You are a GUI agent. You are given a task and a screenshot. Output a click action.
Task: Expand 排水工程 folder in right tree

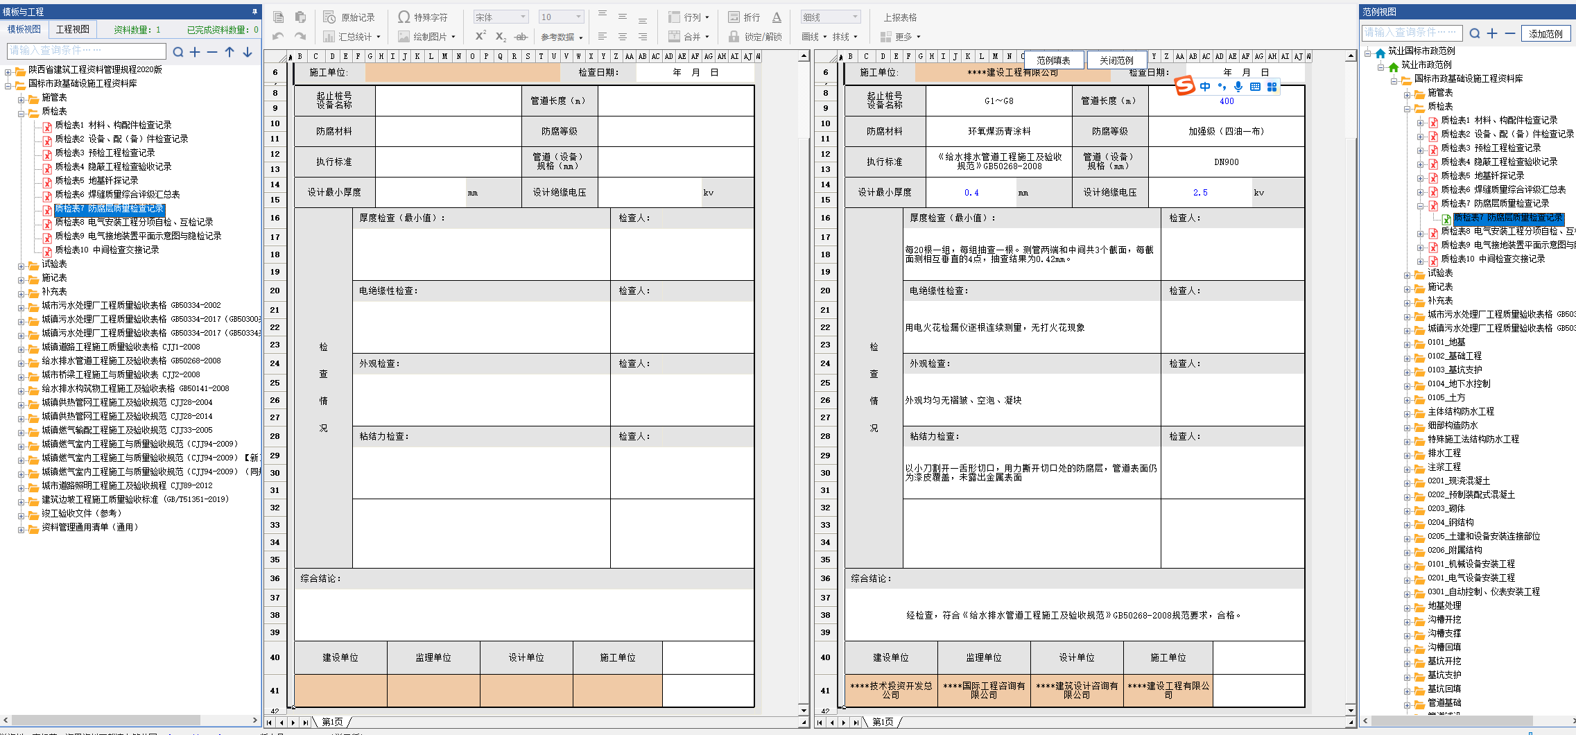point(1408,456)
